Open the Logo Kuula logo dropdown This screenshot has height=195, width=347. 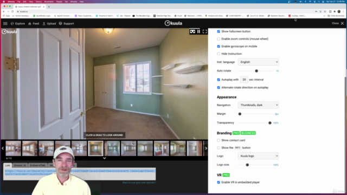coord(258,156)
